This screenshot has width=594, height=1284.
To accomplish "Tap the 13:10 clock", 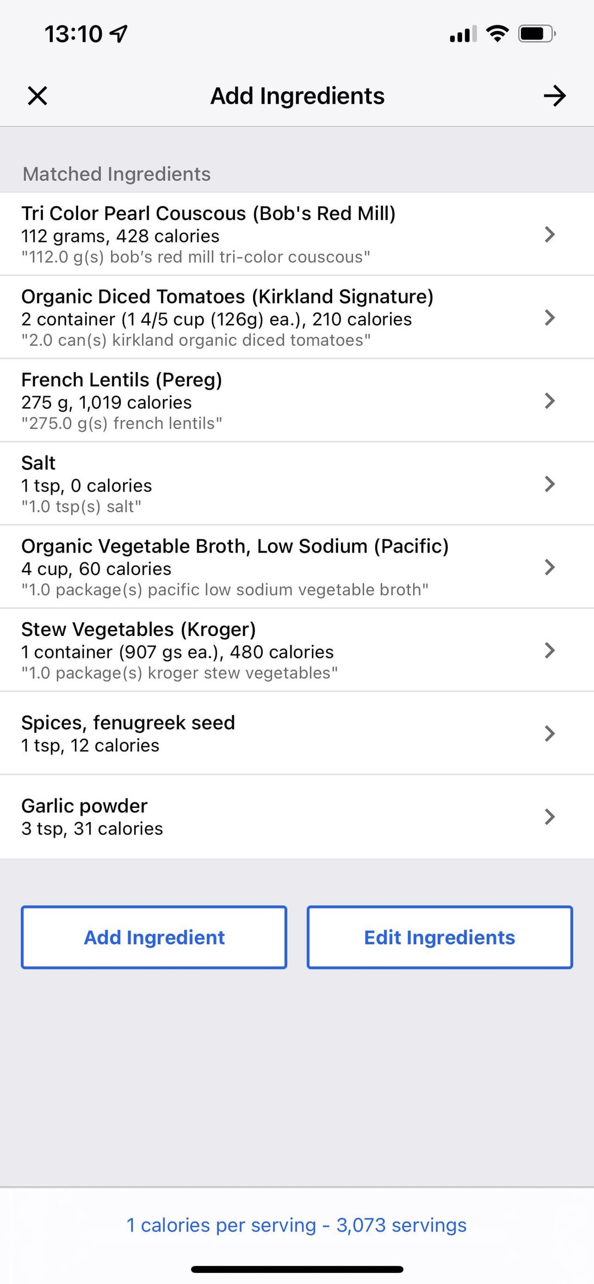I will [x=73, y=34].
